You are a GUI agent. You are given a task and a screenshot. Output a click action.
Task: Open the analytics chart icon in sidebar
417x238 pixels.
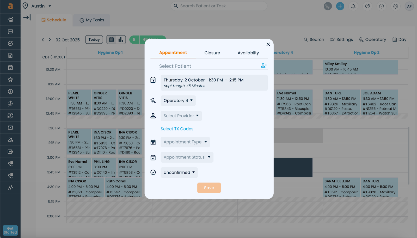[10, 20]
